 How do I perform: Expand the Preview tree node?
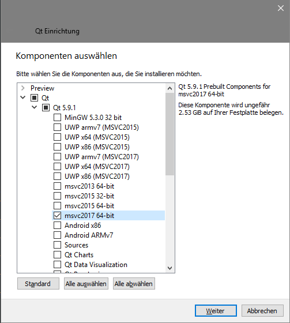coord(23,88)
